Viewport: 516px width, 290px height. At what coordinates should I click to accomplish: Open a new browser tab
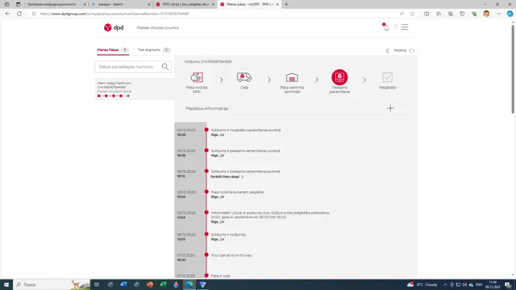[286, 4]
